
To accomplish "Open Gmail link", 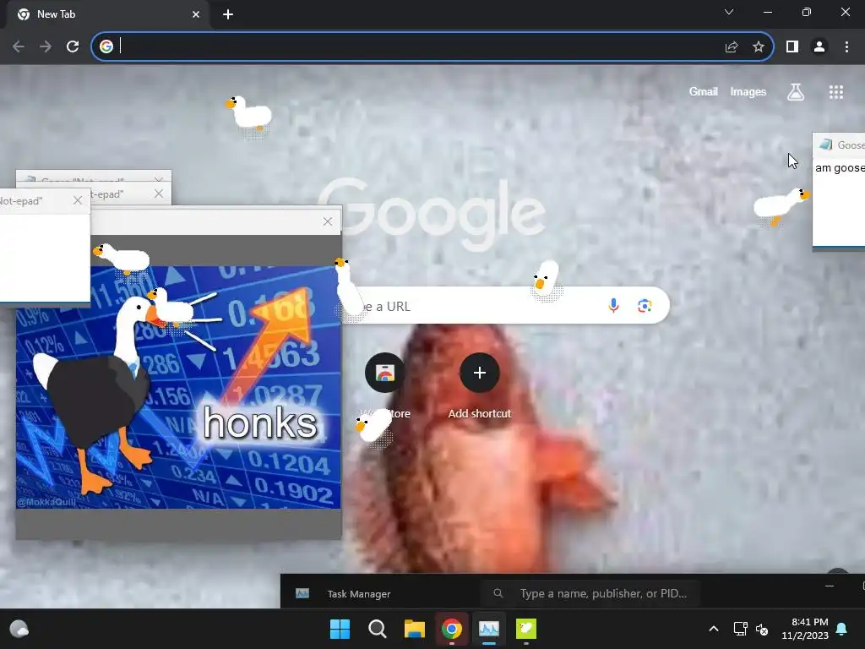I will click(x=704, y=91).
